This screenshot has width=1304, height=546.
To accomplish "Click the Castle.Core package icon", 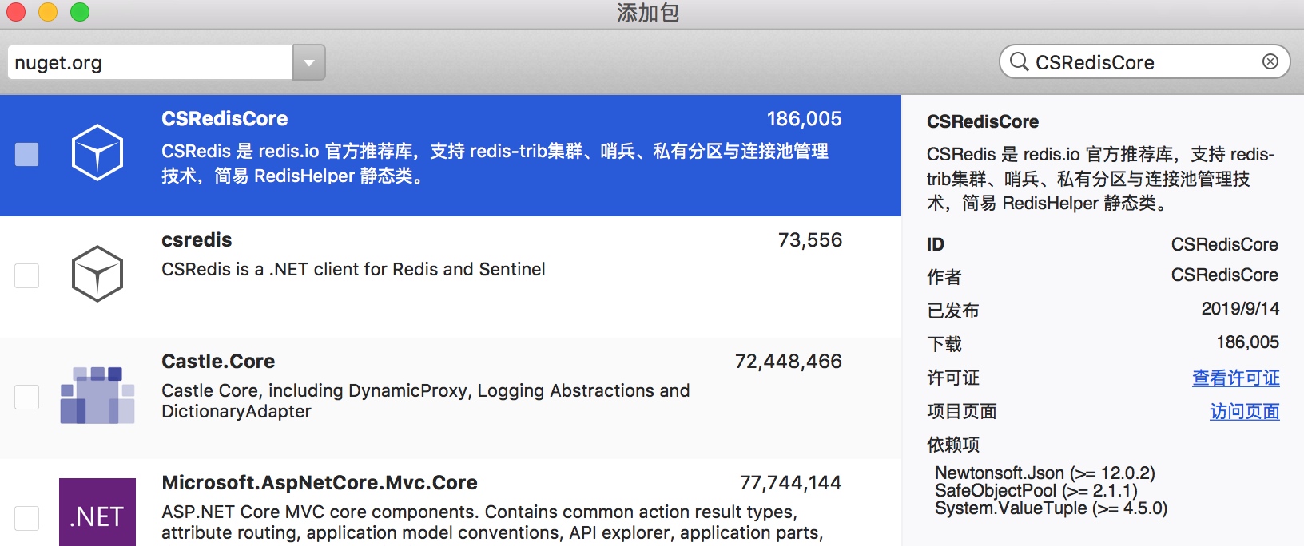I will [97, 395].
